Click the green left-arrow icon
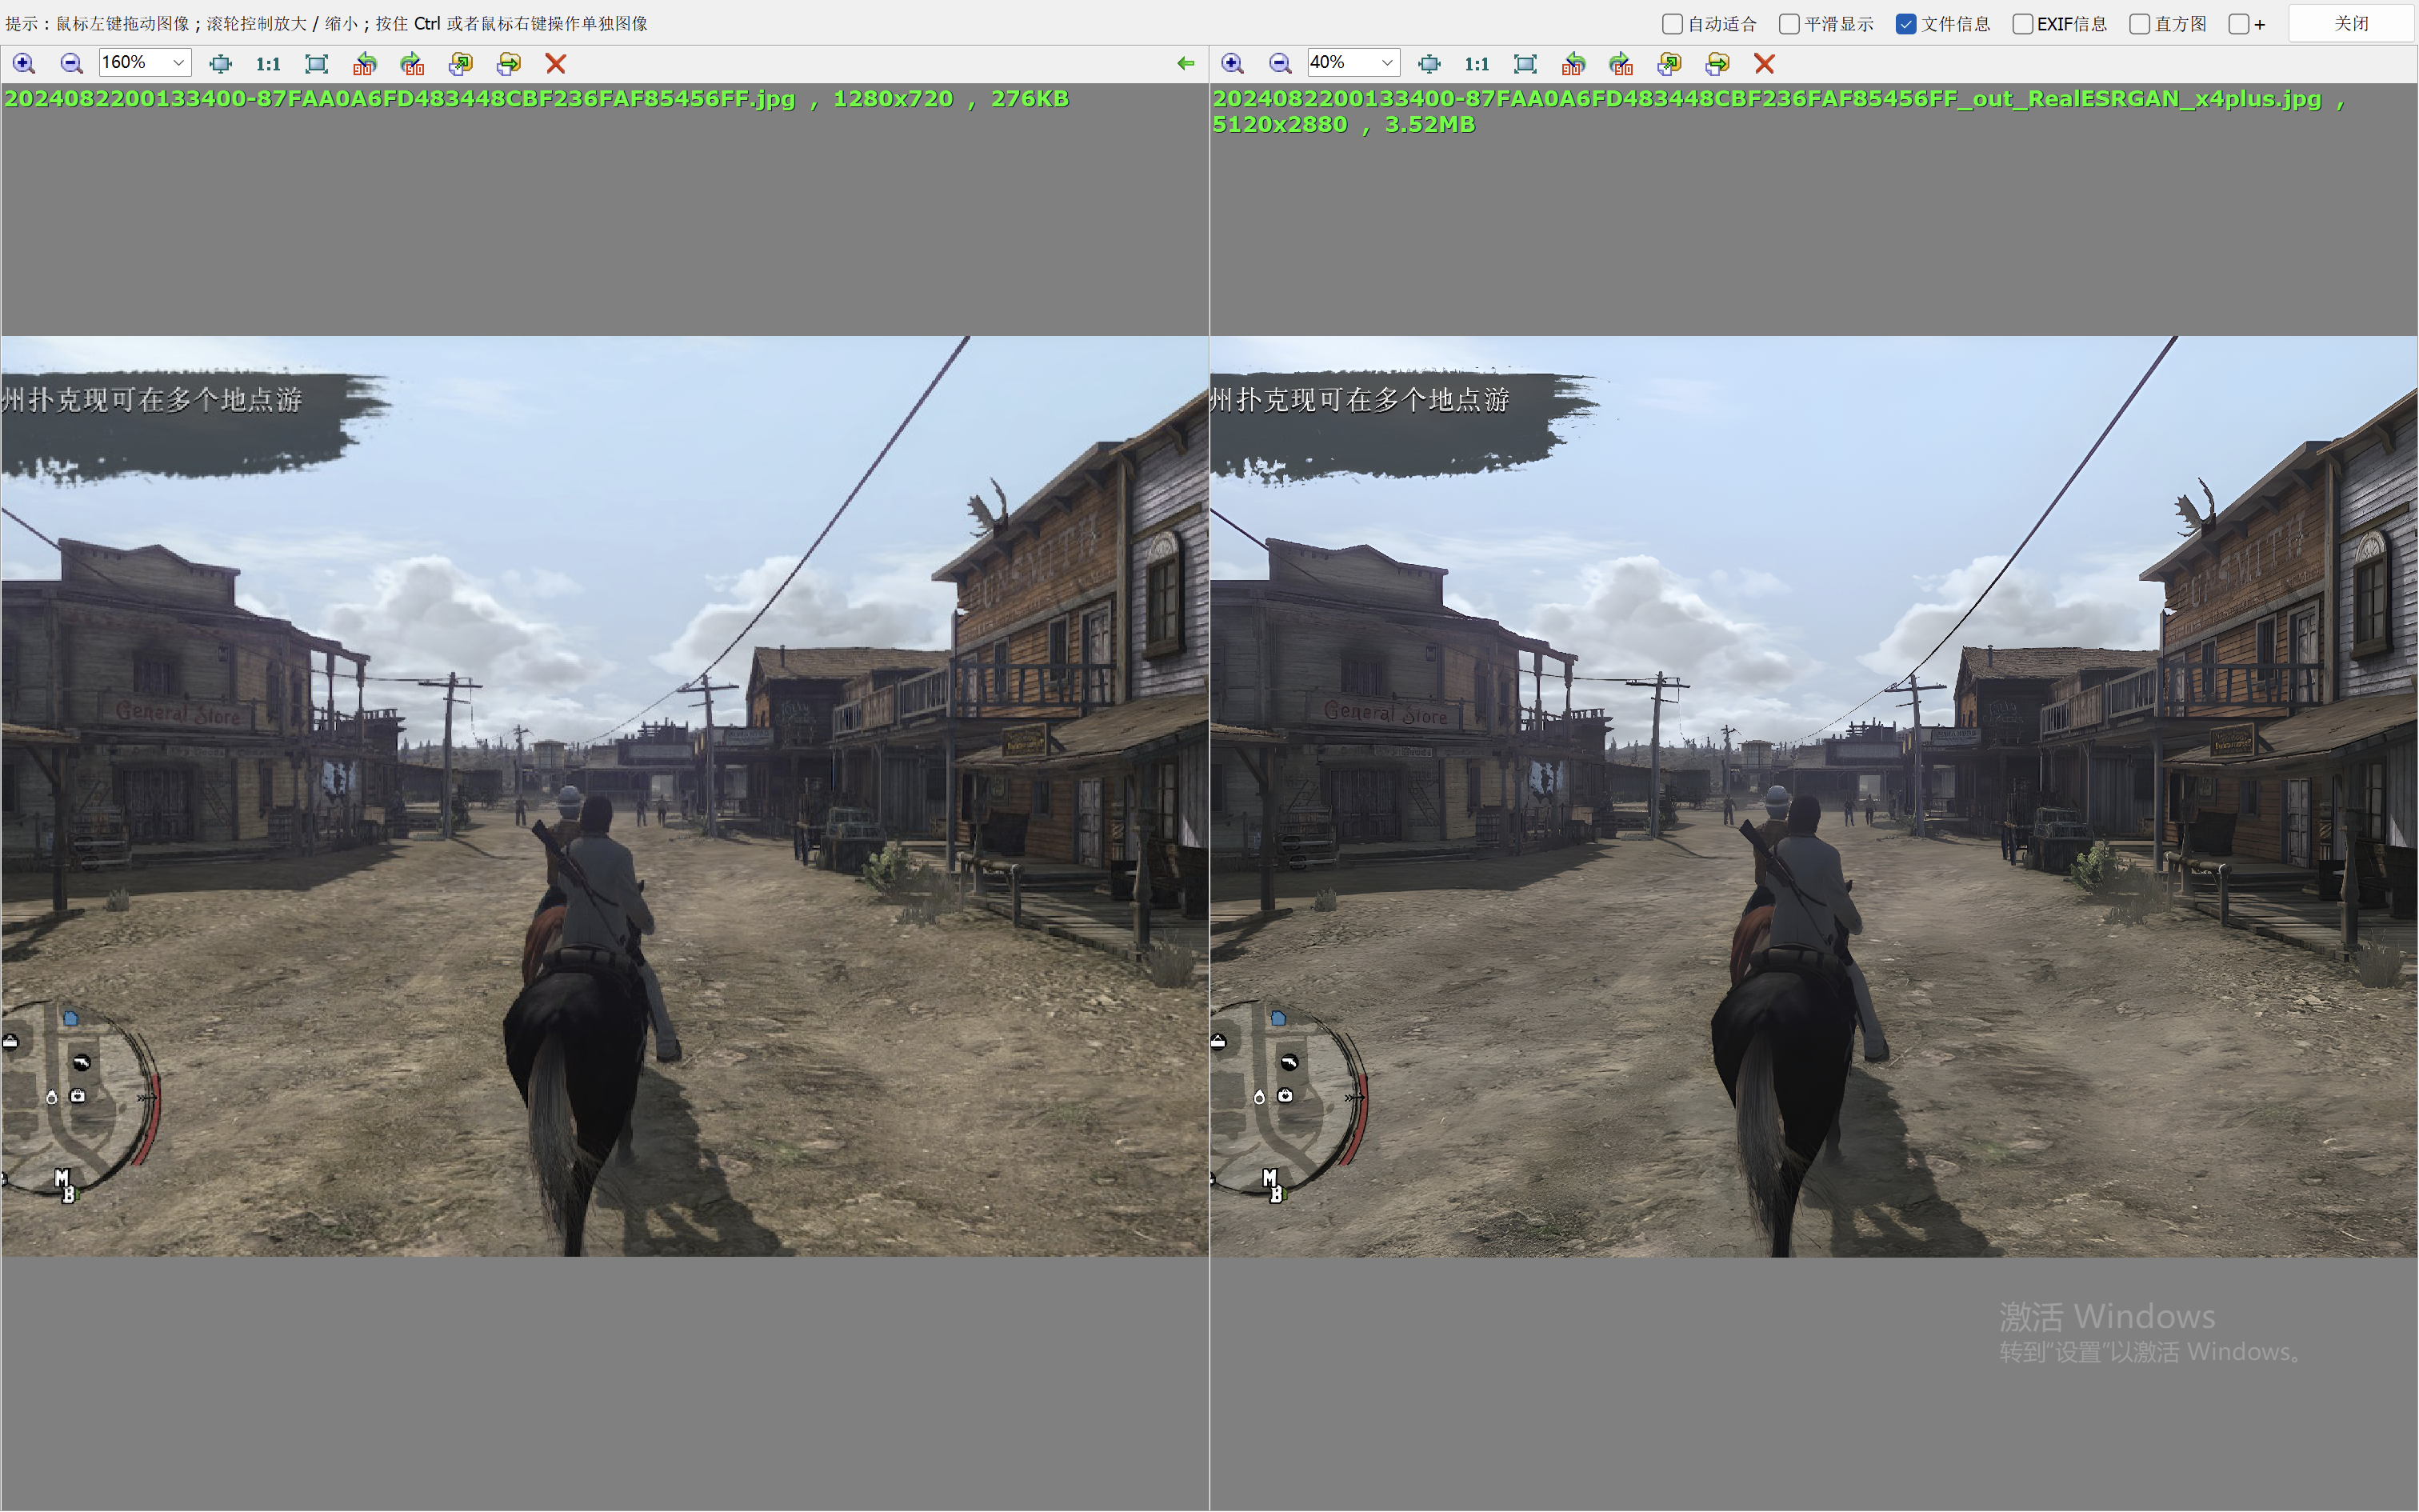This screenshot has width=2419, height=1512. [1186, 64]
